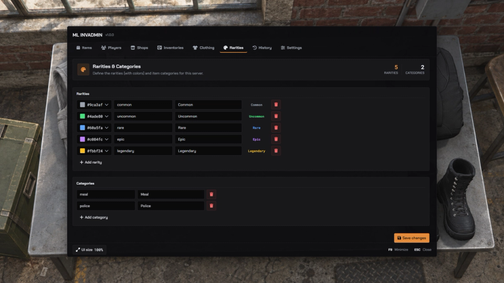Image resolution: width=504 pixels, height=283 pixels.
Task: Edit the 'Rare' rarity label field
Action: [x=208, y=128]
